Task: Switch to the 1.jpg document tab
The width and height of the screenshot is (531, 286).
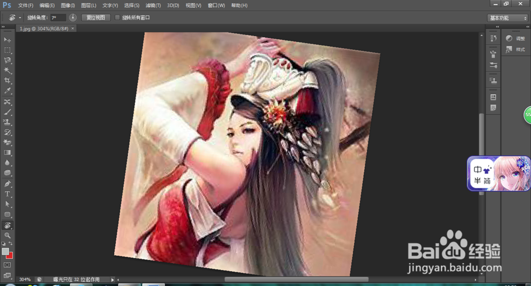Action: tap(44, 29)
